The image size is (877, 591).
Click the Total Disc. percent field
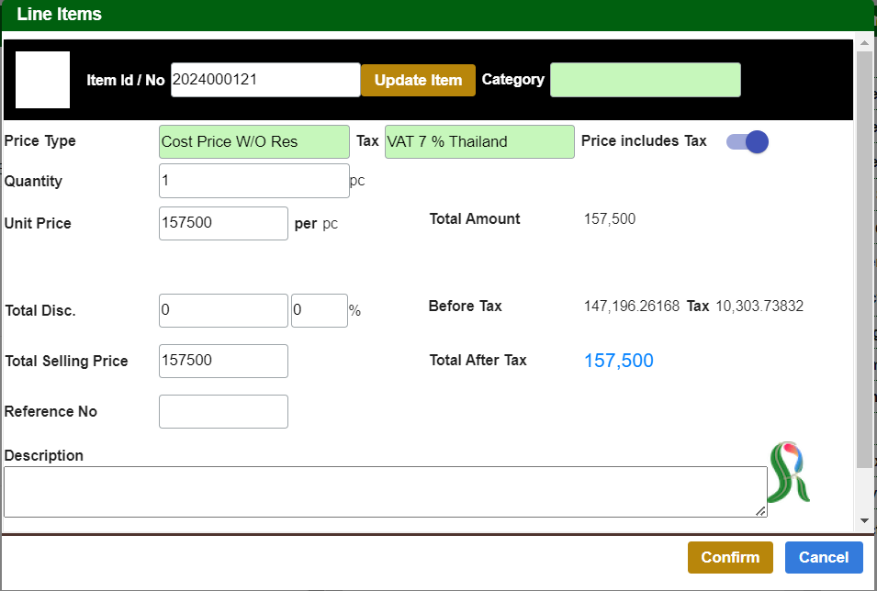tap(320, 310)
